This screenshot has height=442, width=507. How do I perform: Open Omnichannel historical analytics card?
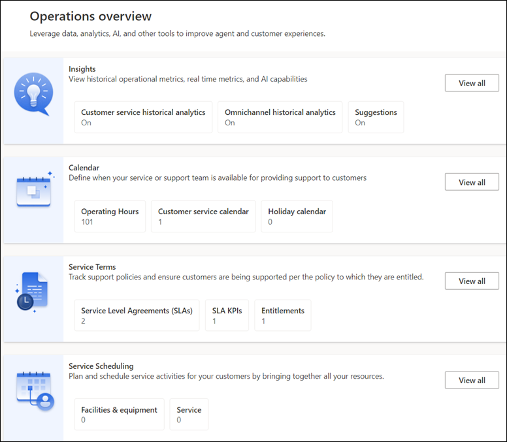pos(280,117)
